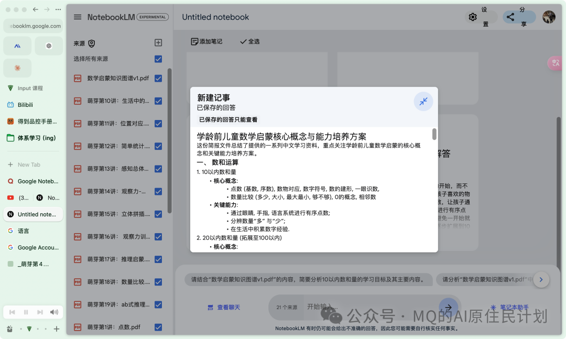Uncheck 选择所有来源 checkbox

pos(158,59)
